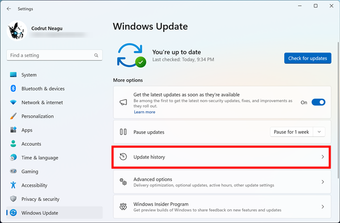340x223 pixels.
Task: Expand the pause duration dropdown arrow
Action: 319,132
